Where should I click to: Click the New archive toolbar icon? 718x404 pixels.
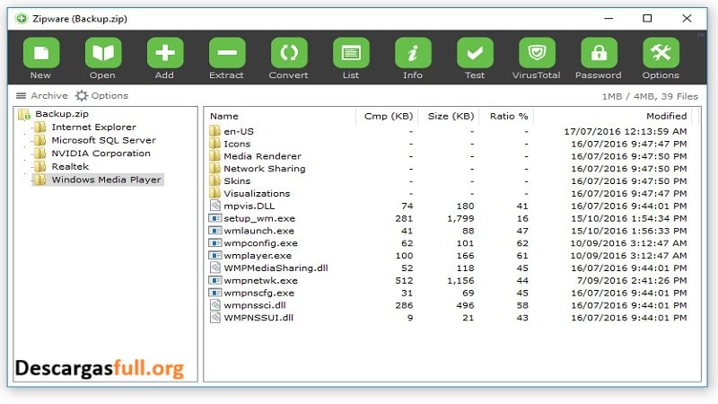(40, 54)
